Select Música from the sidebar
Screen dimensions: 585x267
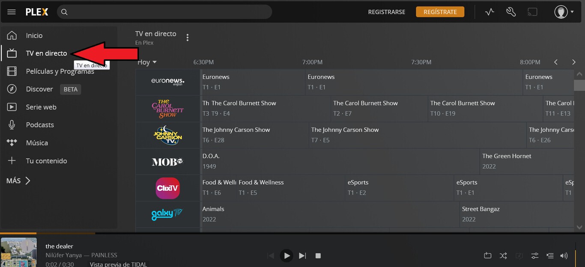point(37,142)
